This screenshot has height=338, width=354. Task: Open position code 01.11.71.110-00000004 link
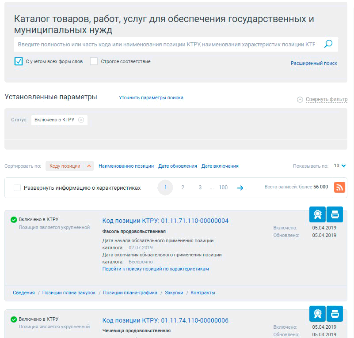point(165,221)
